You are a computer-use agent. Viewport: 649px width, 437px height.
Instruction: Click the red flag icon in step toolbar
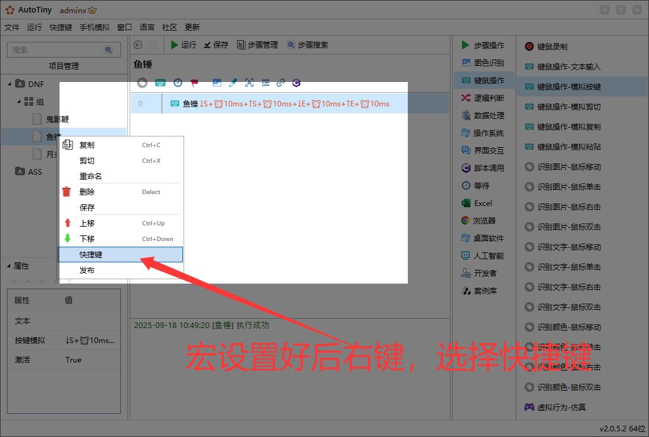pos(195,83)
